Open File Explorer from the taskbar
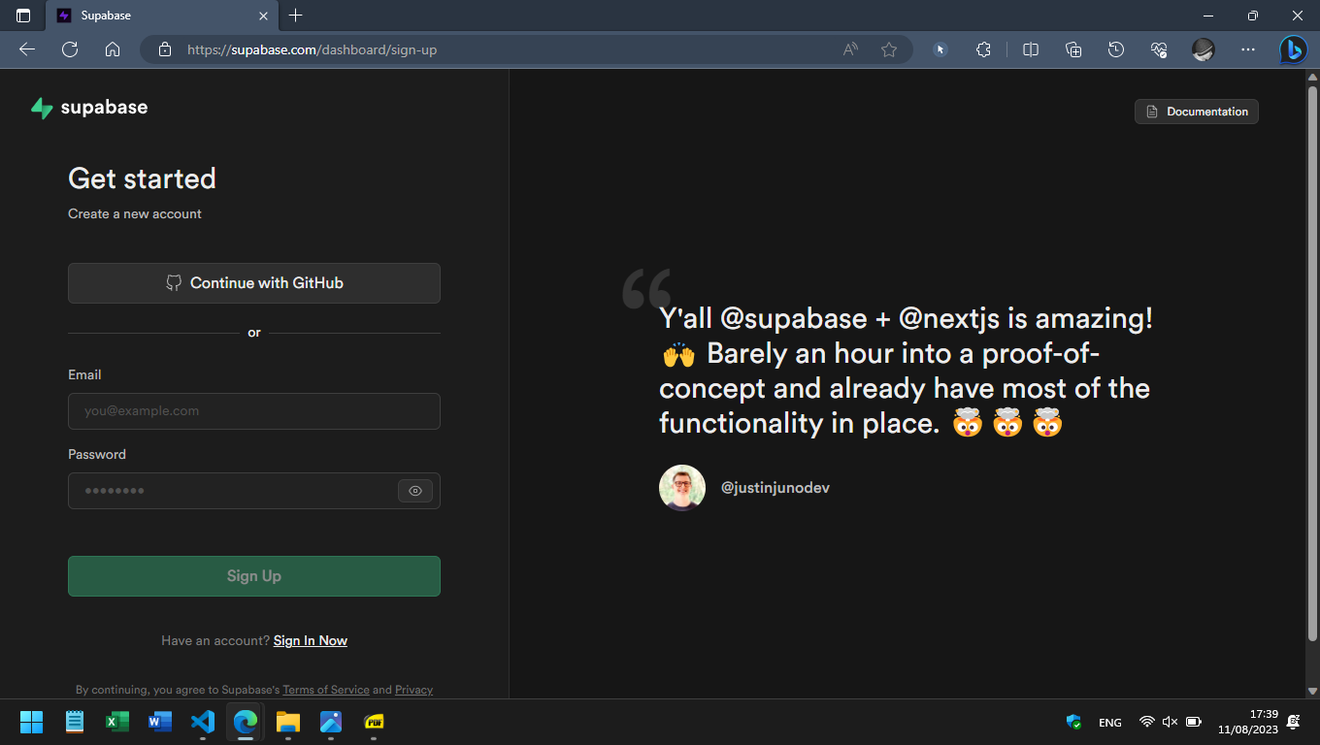The height and width of the screenshot is (745, 1320). point(288,722)
